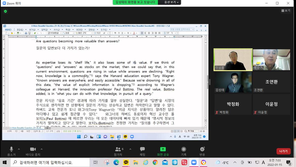Open the Windows Start menu

click(5, 162)
